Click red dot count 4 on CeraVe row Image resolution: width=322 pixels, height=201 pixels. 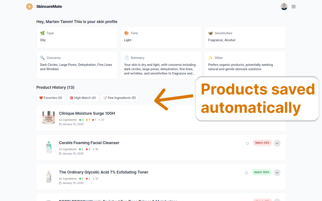tap(88, 149)
